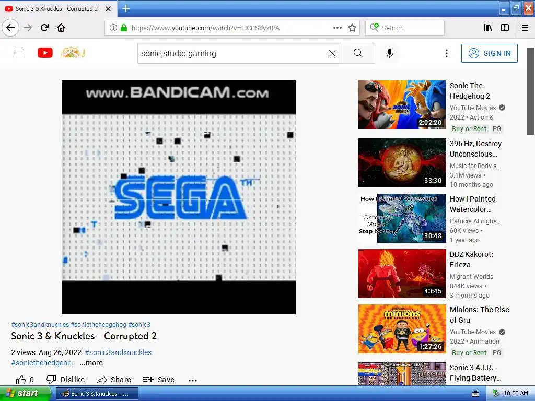Open the How I Painted Watercolor thumbnail
Image resolution: width=535 pixels, height=401 pixels.
pos(402,218)
